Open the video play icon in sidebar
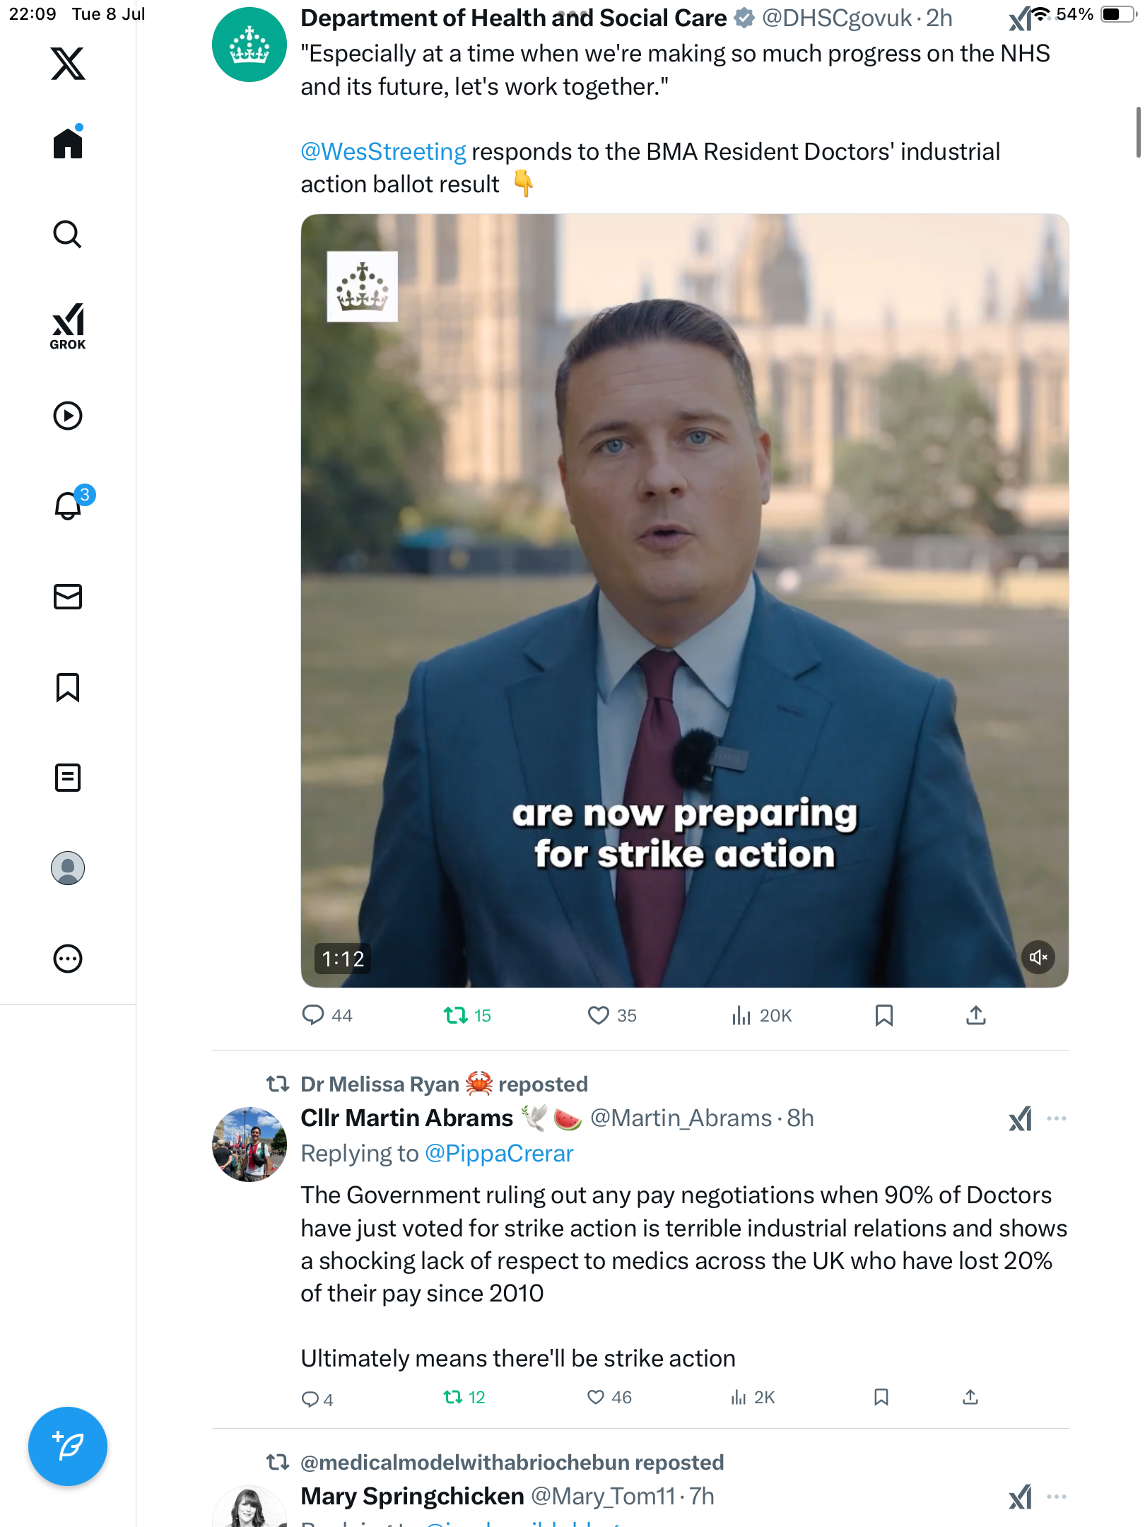 click(x=68, y=416)
